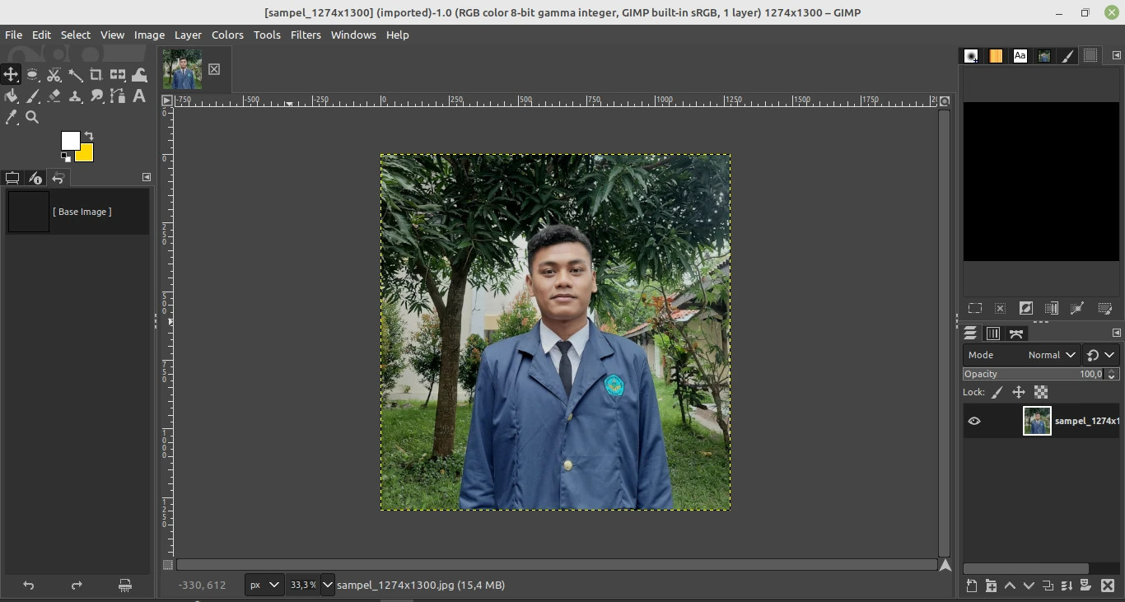Toggle lock position and size
Viewport: 1125px width, 602px height.
pos(1019,393)
